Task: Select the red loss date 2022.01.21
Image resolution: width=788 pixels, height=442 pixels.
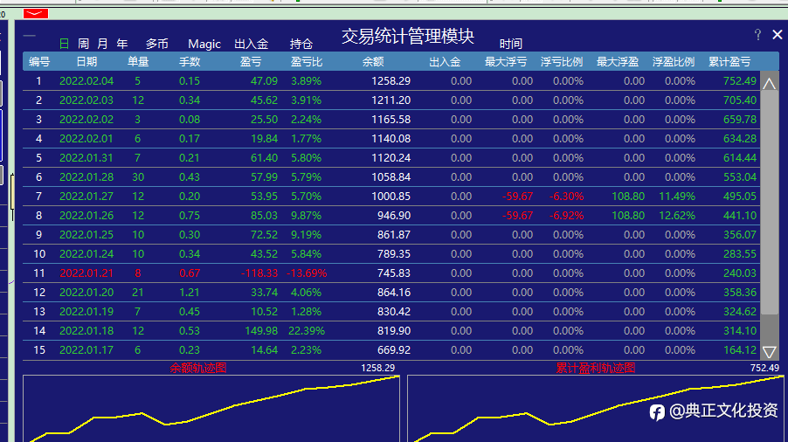Action: pyautogui.click(x=86, y=273)
